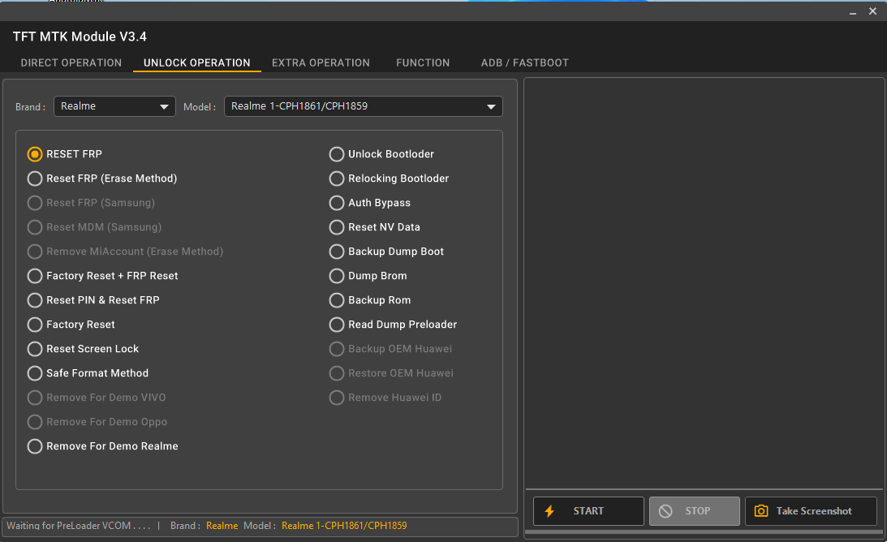Click inside the empty log output panel

click(704, 283)
